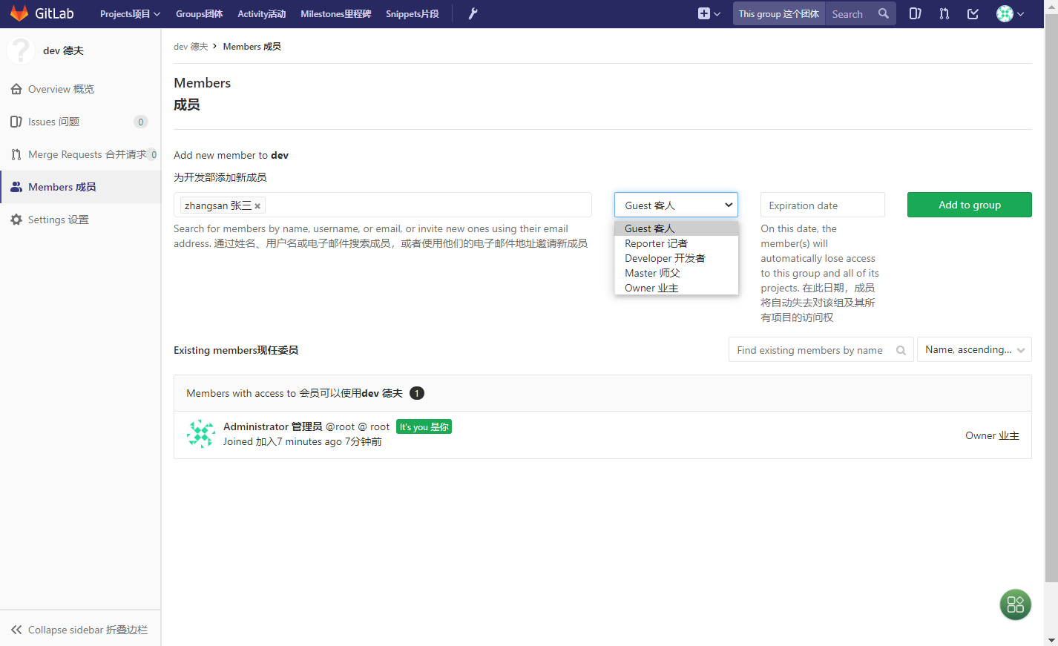Click the search magnifier icon in navbar
The height and width of the screenshot is (646, 1058).
pyautogui.click(x=883, y=13)
